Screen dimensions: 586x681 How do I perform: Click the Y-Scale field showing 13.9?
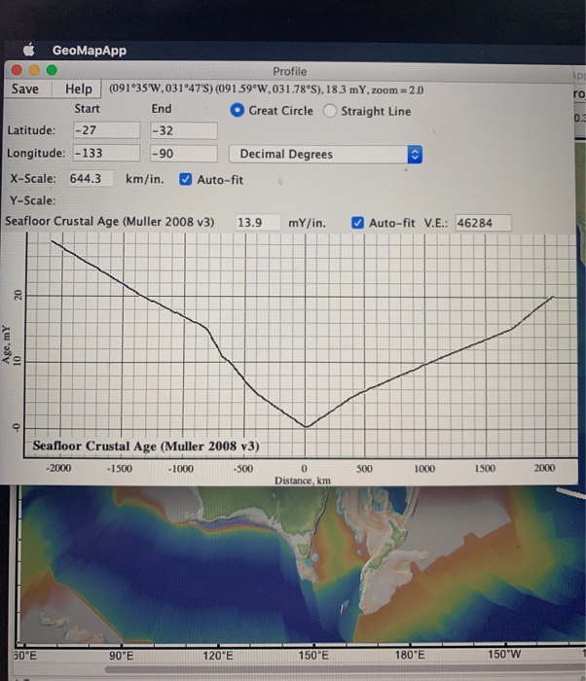coord(257,223)
